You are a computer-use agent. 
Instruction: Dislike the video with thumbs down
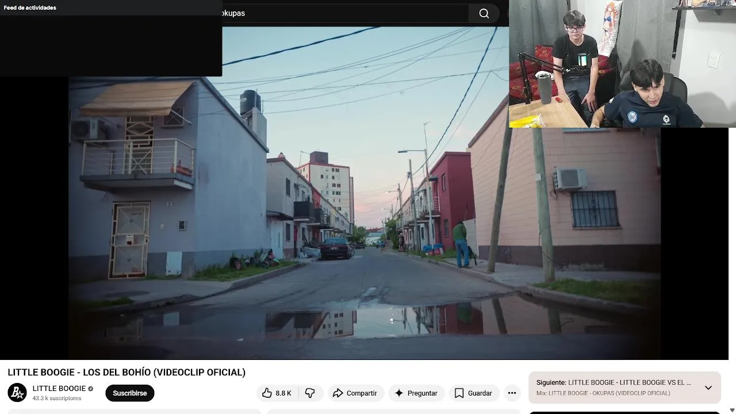coord(310,393)
